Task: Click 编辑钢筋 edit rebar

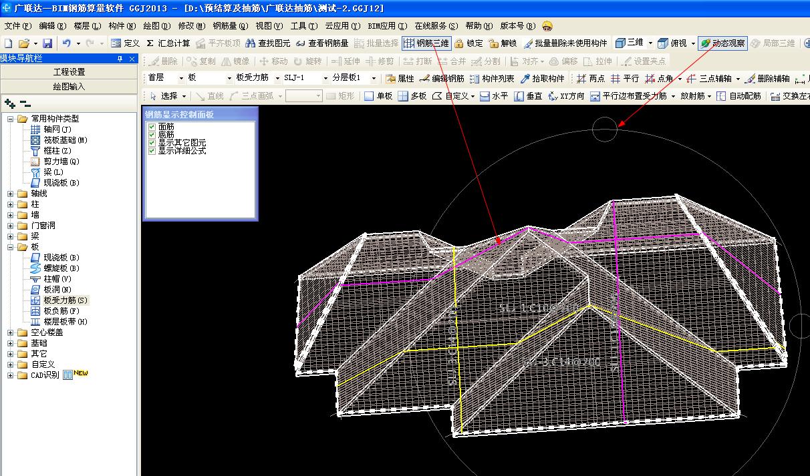Action: pos(442,78)
